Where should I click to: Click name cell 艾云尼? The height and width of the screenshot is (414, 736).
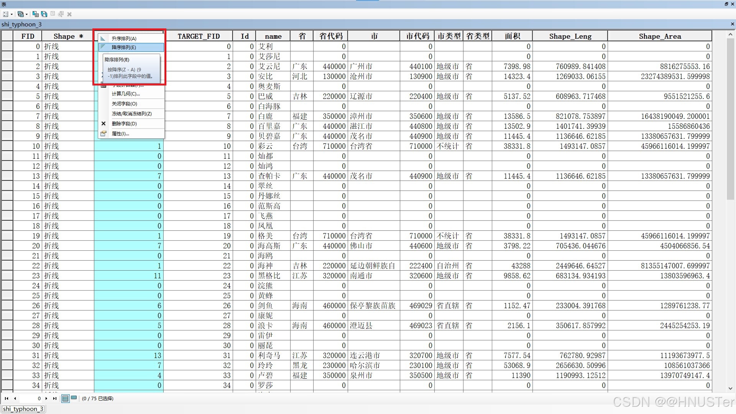click(x=273, y=66)
